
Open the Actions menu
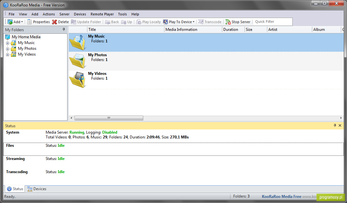[49, 14]
